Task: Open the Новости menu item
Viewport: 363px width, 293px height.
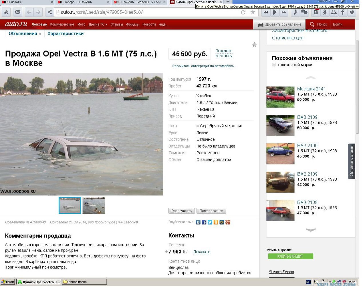Action: (149, 25)
